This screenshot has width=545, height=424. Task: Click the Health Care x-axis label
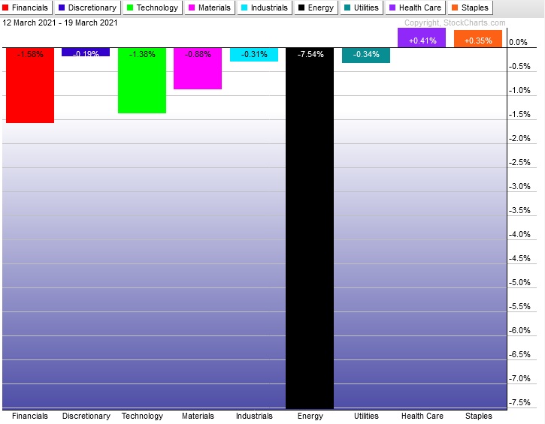tap(422, 416)
